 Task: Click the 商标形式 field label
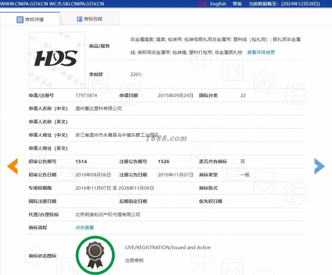pos(208,188)
